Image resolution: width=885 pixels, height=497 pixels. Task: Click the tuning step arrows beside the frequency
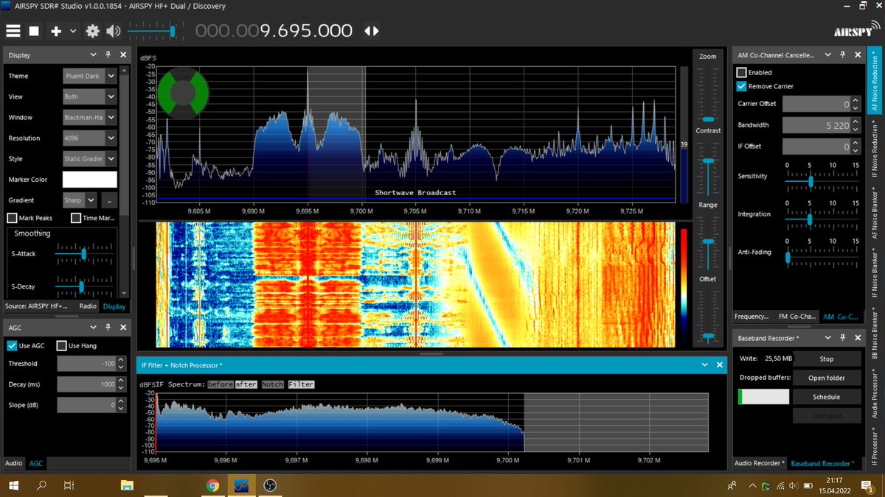tap(371, 31)
